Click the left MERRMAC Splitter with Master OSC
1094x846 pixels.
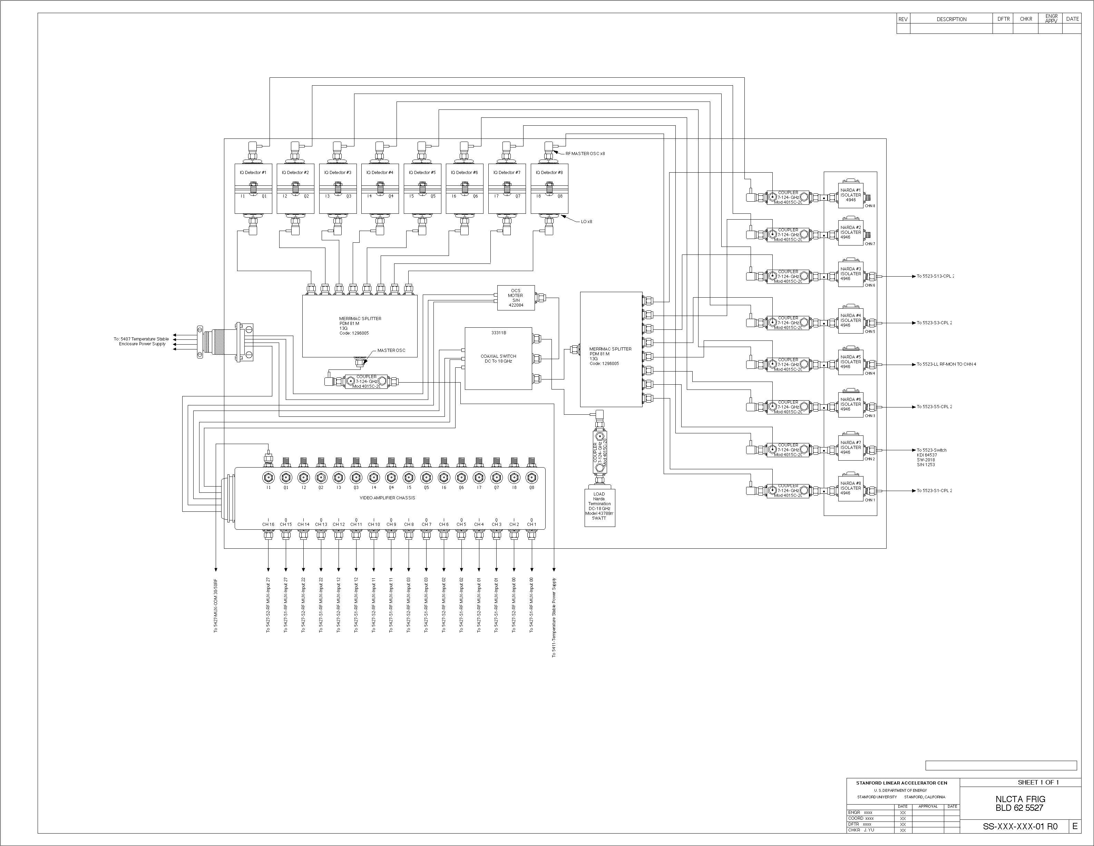point(360,326)
